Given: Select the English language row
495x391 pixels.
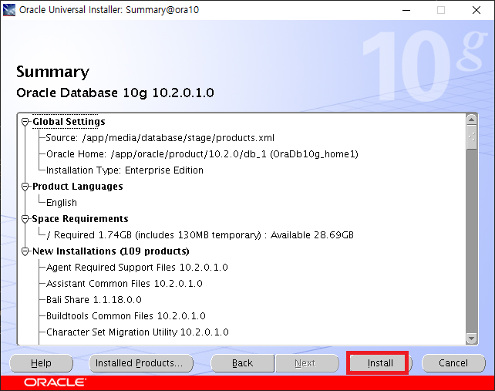Looking at the screenshot, I should click(62, 203).
